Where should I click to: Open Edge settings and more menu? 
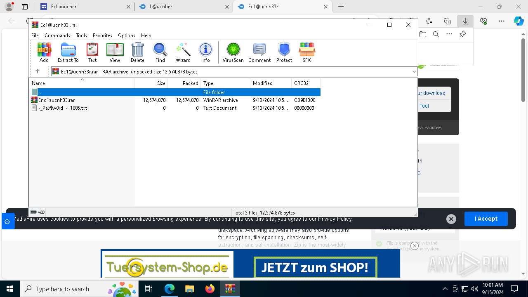point(502,21)
